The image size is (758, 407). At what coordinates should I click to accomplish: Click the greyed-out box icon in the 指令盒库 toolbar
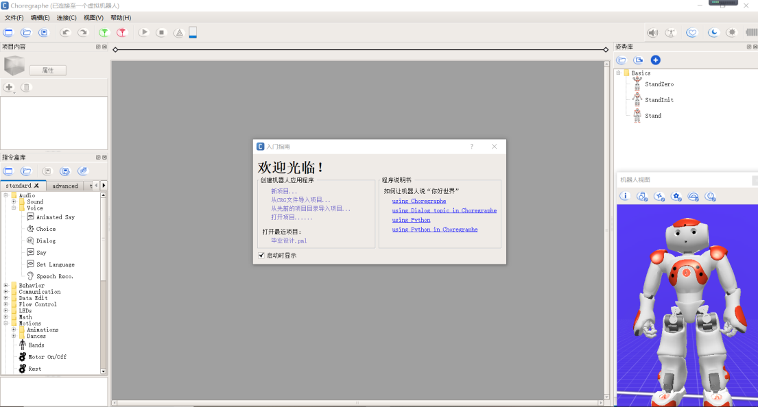[47, 171]
